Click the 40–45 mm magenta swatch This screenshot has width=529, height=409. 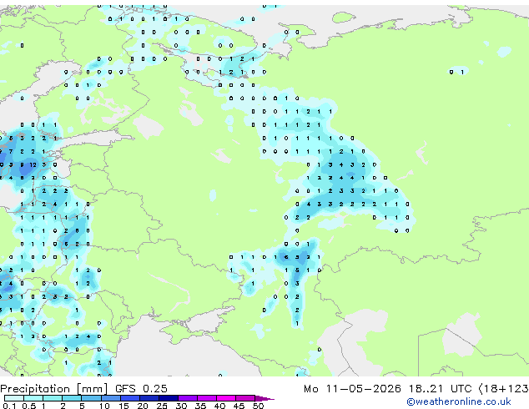pos(226,398)
